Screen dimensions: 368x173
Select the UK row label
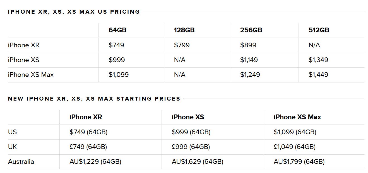pos(13,147)
